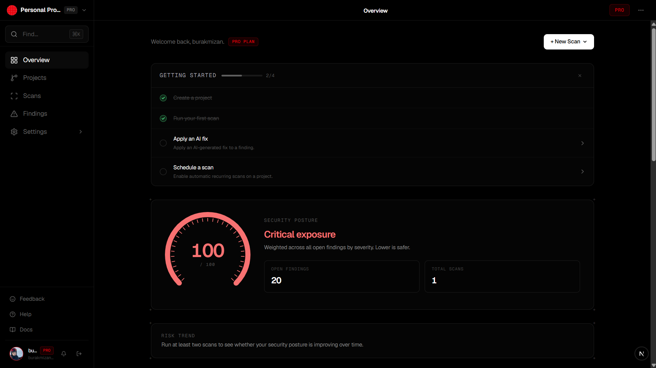Click the Overview page title
The height and width of the screenshot is (368, 656).
pos(375,11)
